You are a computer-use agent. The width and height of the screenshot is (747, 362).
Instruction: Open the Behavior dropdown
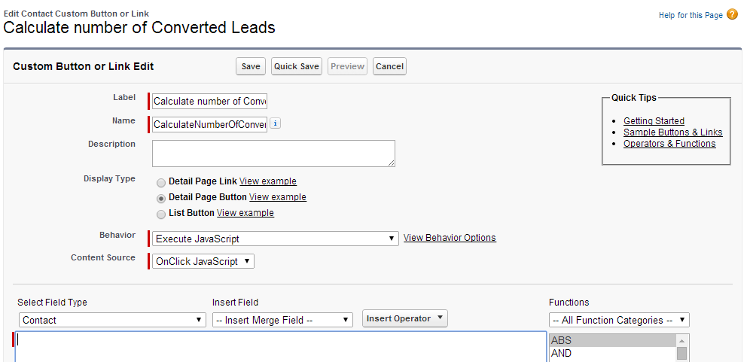tap(276, 239)
